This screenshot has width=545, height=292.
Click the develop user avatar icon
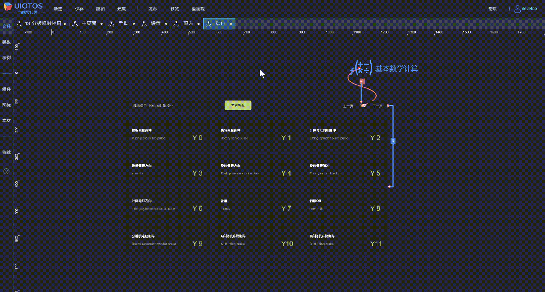[x=518, y=9]
